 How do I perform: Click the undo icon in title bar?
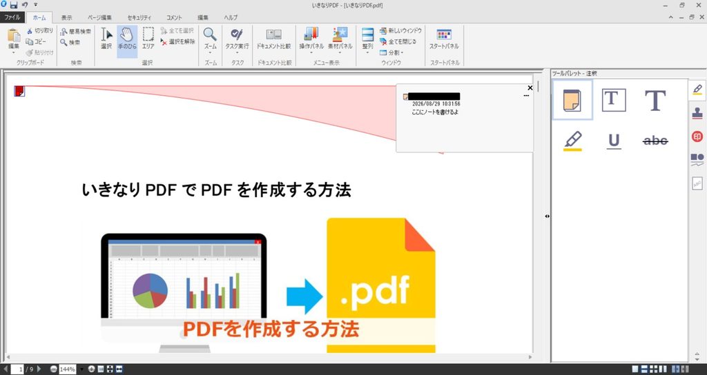tap(25, 5)
